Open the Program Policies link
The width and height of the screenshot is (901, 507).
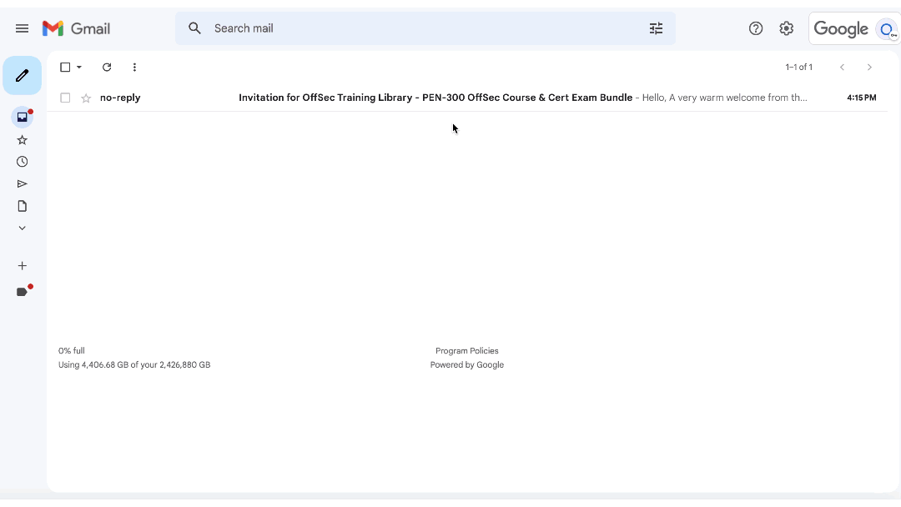(x=466, y=350)
